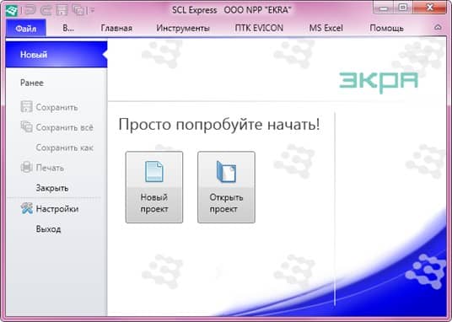Viewport: 452px width, 322px height.
Task: Switch to the Инструменты tab
Action: pos(183,29)
